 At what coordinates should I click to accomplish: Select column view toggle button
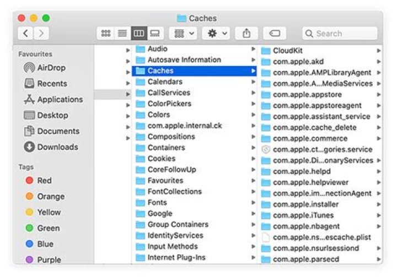click(138, 34)
